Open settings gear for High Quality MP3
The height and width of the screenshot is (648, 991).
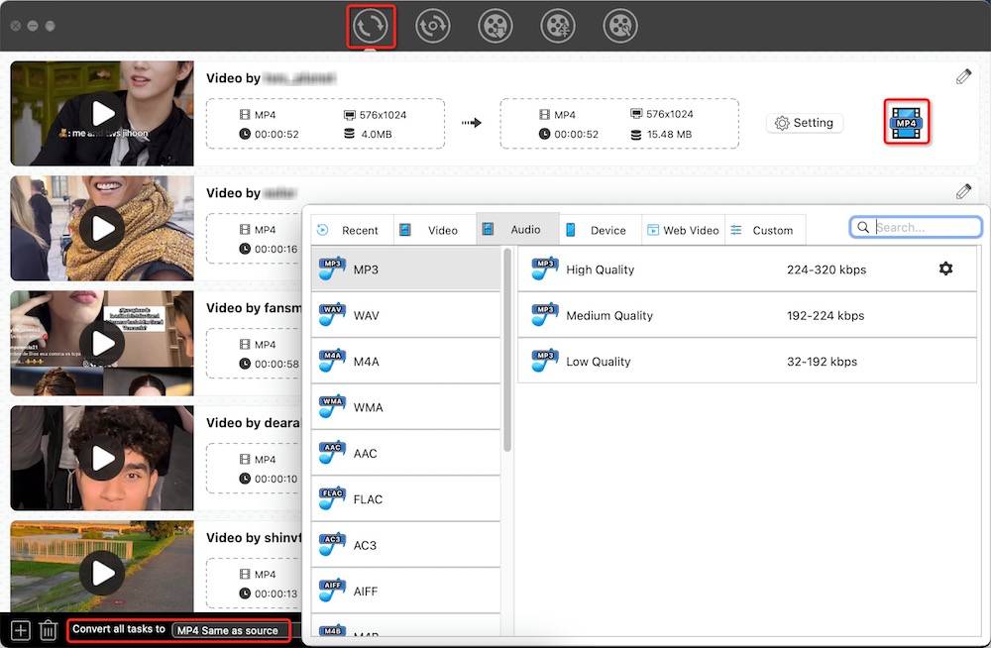945,269
